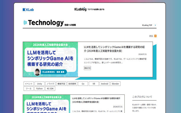Filter by Python tag
This screenshot has width=181, height=113.
[x=39, y=89]
